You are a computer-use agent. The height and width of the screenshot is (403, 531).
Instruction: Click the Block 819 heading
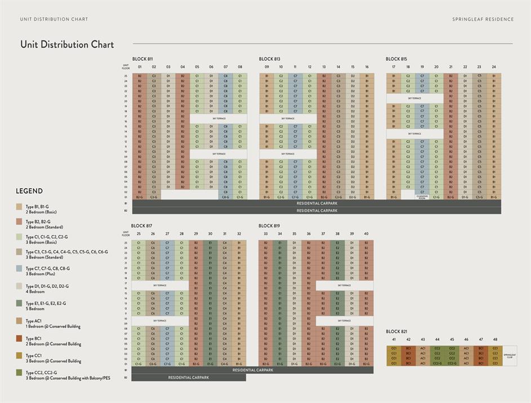269,226
